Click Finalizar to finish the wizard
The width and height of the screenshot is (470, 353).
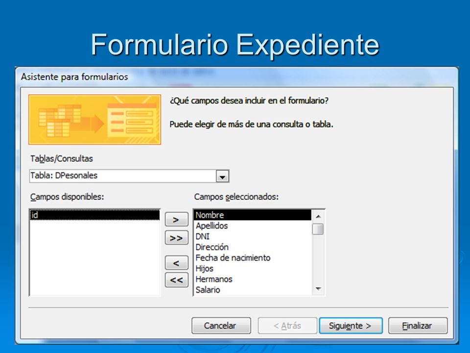coord(418,326)
